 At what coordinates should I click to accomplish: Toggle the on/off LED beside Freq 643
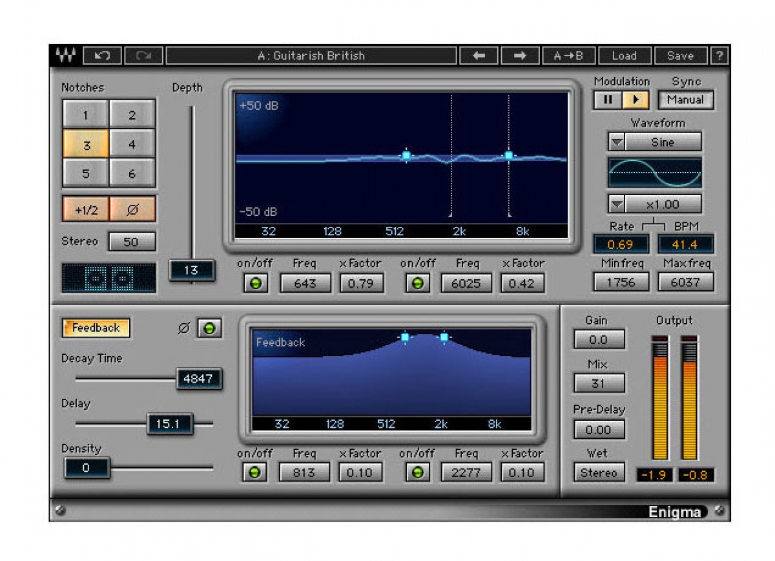[x=256, y=283]
